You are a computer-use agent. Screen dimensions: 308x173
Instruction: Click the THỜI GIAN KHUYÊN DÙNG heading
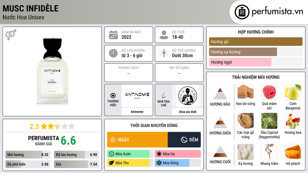click(154, 125)
